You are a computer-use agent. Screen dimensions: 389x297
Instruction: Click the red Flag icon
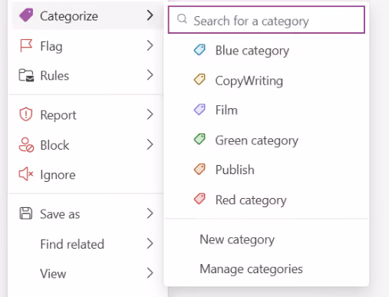(x=26, y=45)
